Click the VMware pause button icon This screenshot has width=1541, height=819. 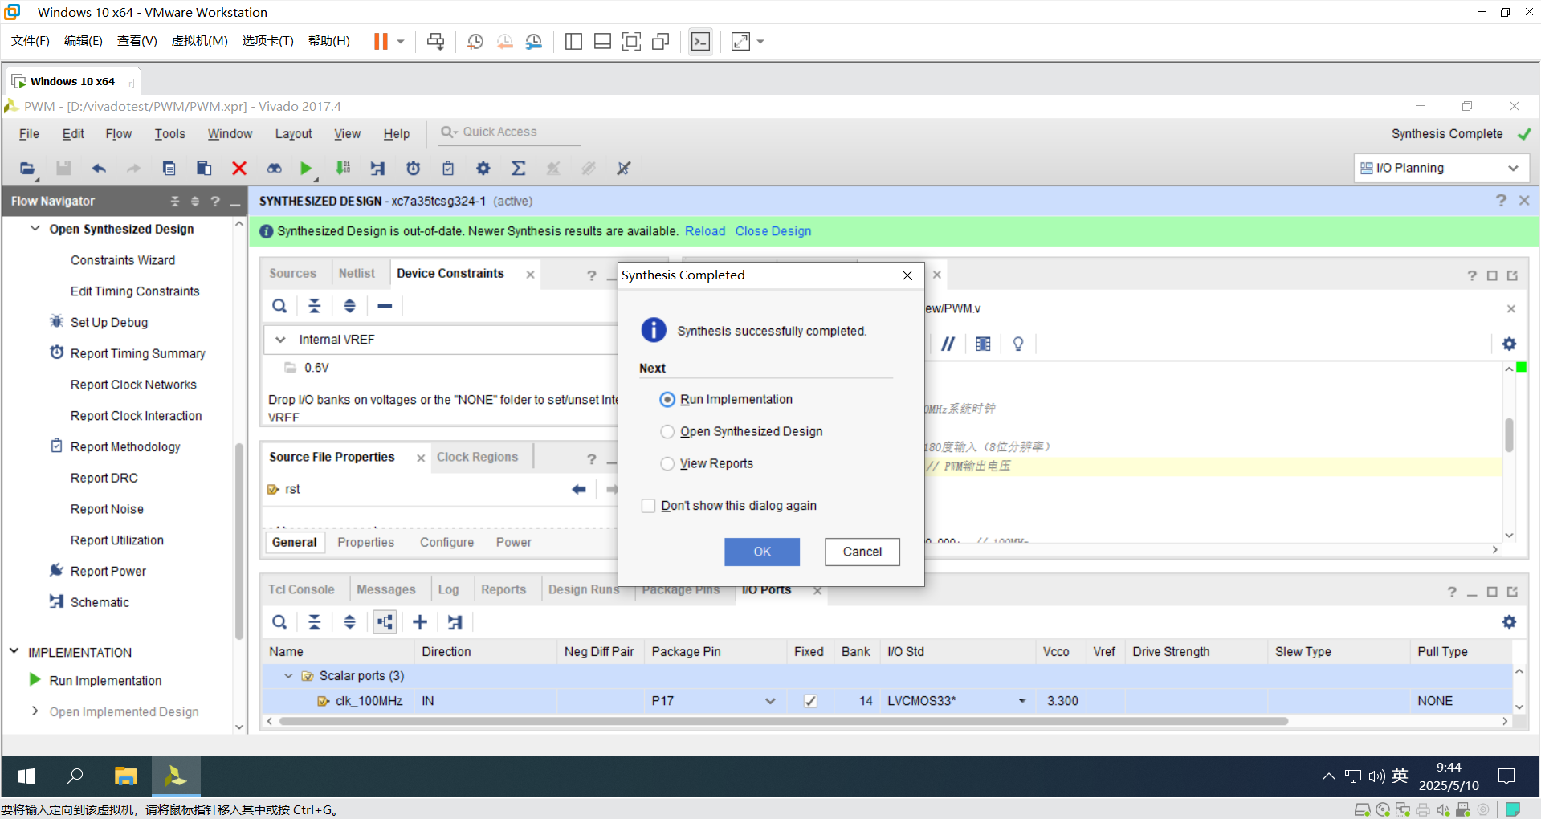point(381,42)
